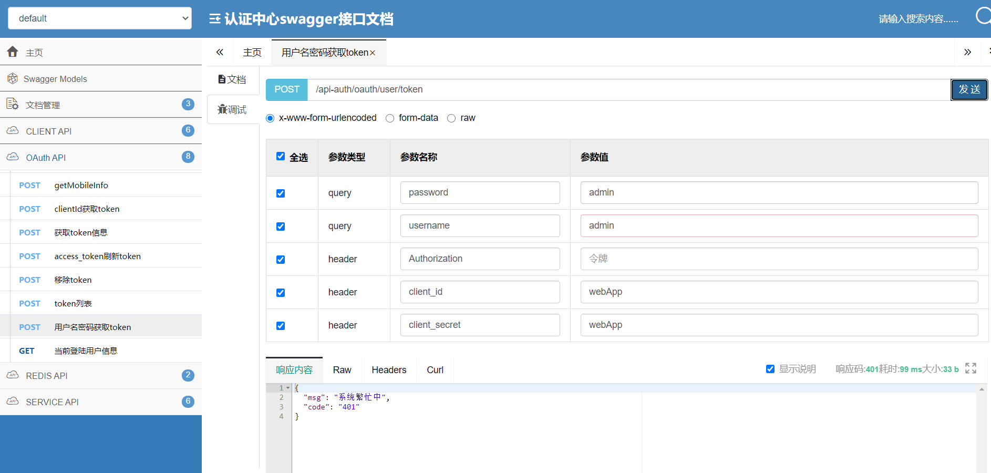Click the 文档管理 document settings icon

pos(13,104)
